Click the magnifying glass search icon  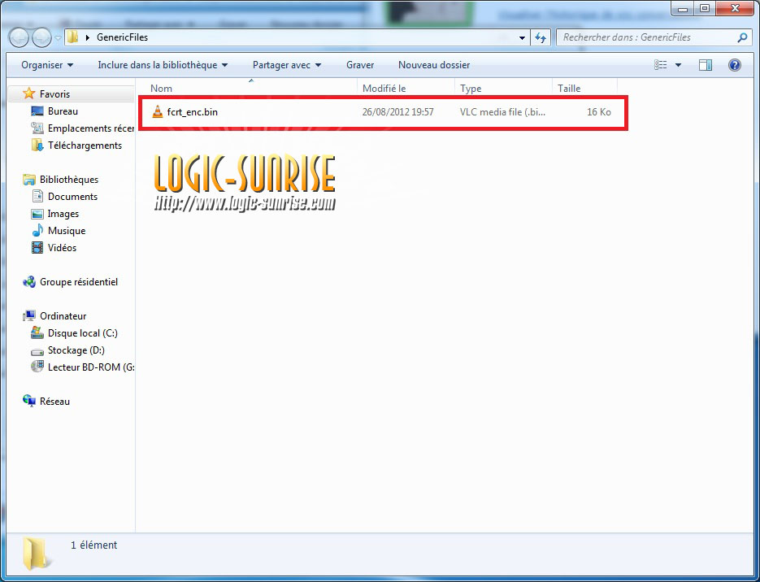(x=742, y=37)
